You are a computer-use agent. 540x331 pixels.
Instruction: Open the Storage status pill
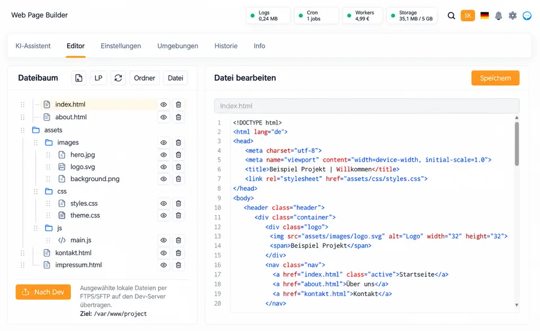(x=412, y=16)
